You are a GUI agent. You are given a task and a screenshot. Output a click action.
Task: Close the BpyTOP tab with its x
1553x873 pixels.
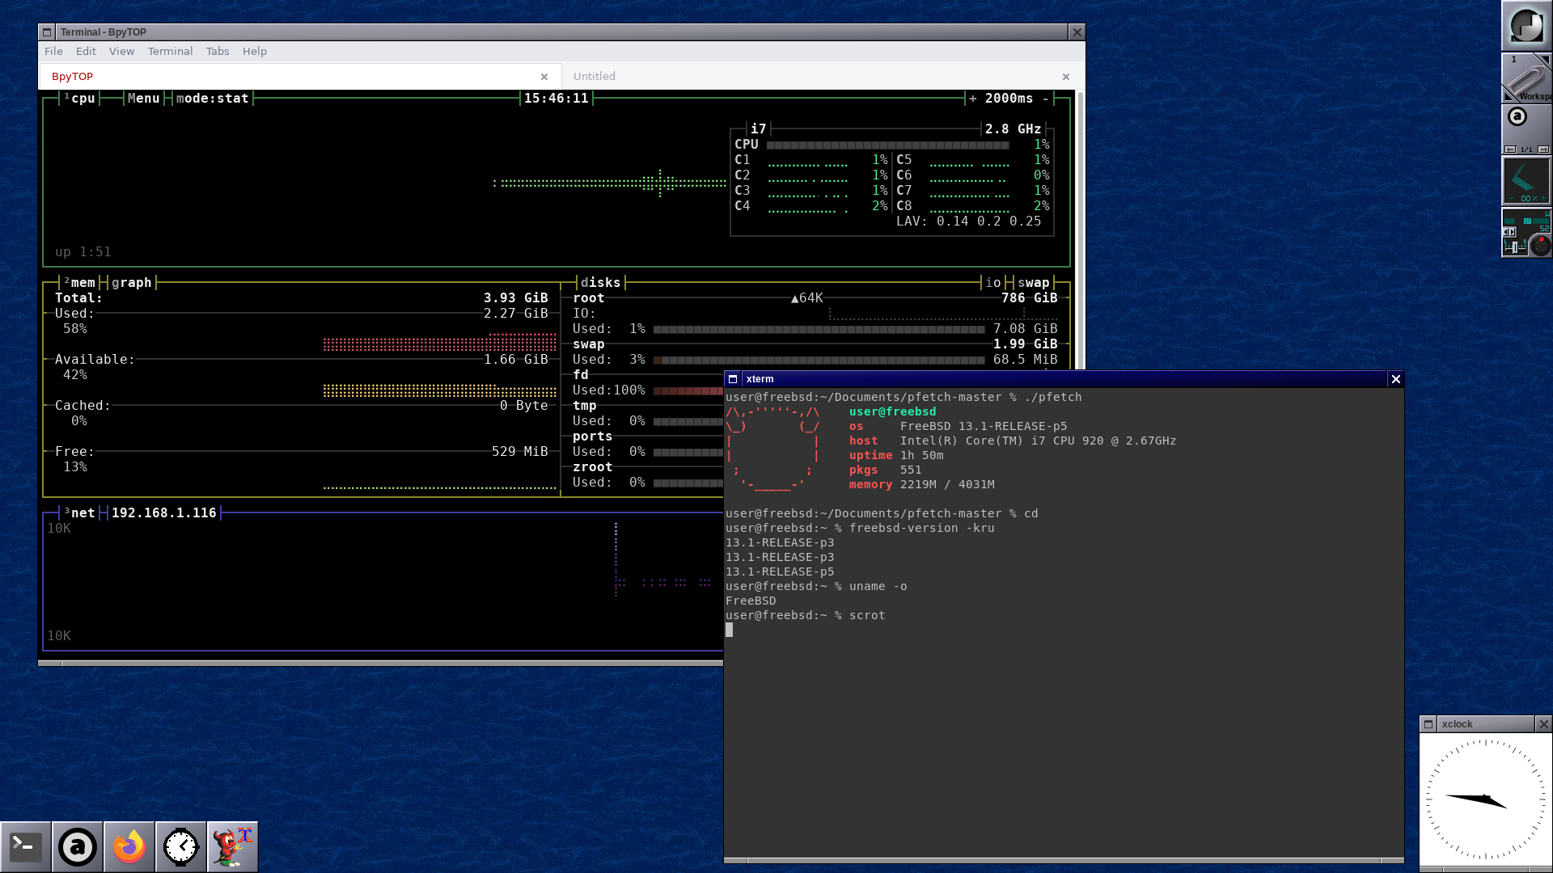(544, 77)
